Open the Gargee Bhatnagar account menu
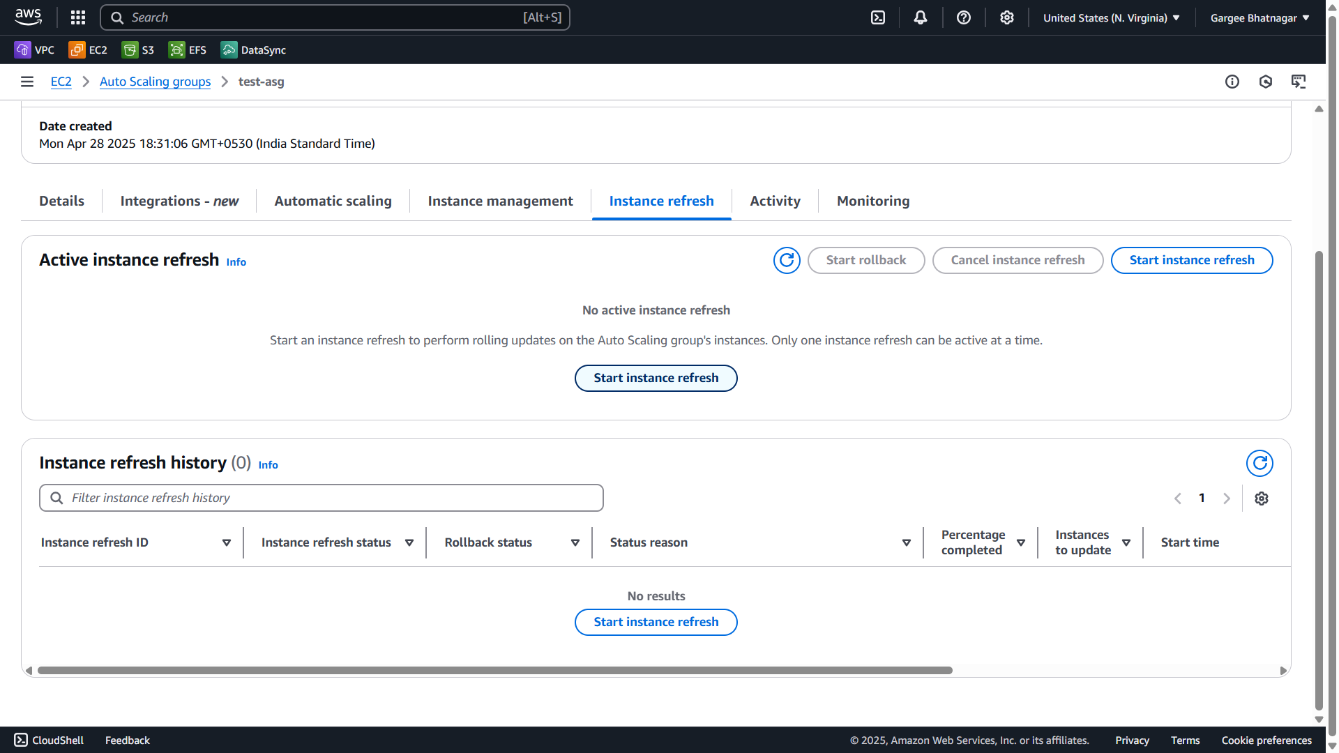The width and height of the screenshot is (1339, 753). coord(1259,17)
